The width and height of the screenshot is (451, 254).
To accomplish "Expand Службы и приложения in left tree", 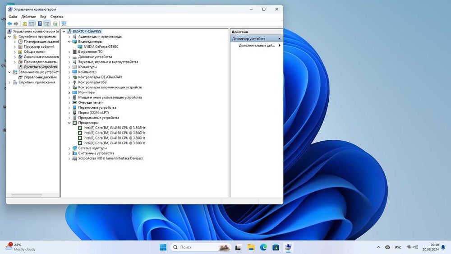I will tap(9, 82).
